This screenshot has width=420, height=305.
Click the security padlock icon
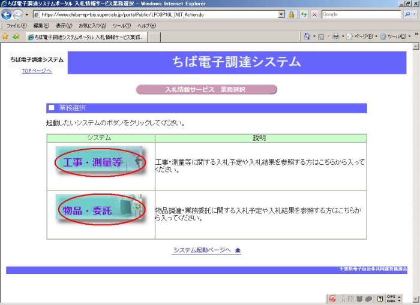click(292, 14)
